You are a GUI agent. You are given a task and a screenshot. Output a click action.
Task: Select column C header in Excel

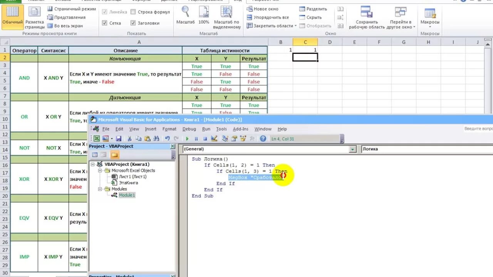(x=305, y=42)
